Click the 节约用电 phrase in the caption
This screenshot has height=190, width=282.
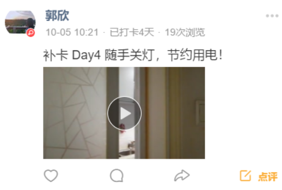pyautogui.click(x=192, y=55)
